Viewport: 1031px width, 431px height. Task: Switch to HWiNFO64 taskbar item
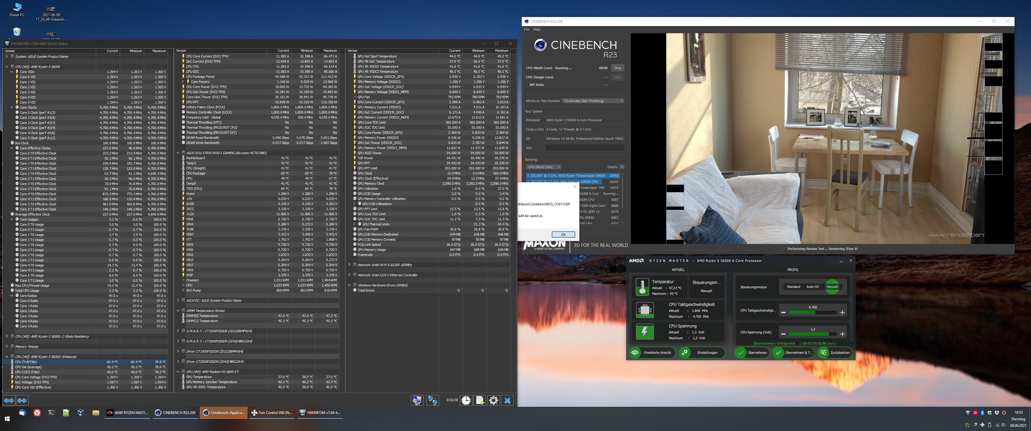(x=319, y=413)
